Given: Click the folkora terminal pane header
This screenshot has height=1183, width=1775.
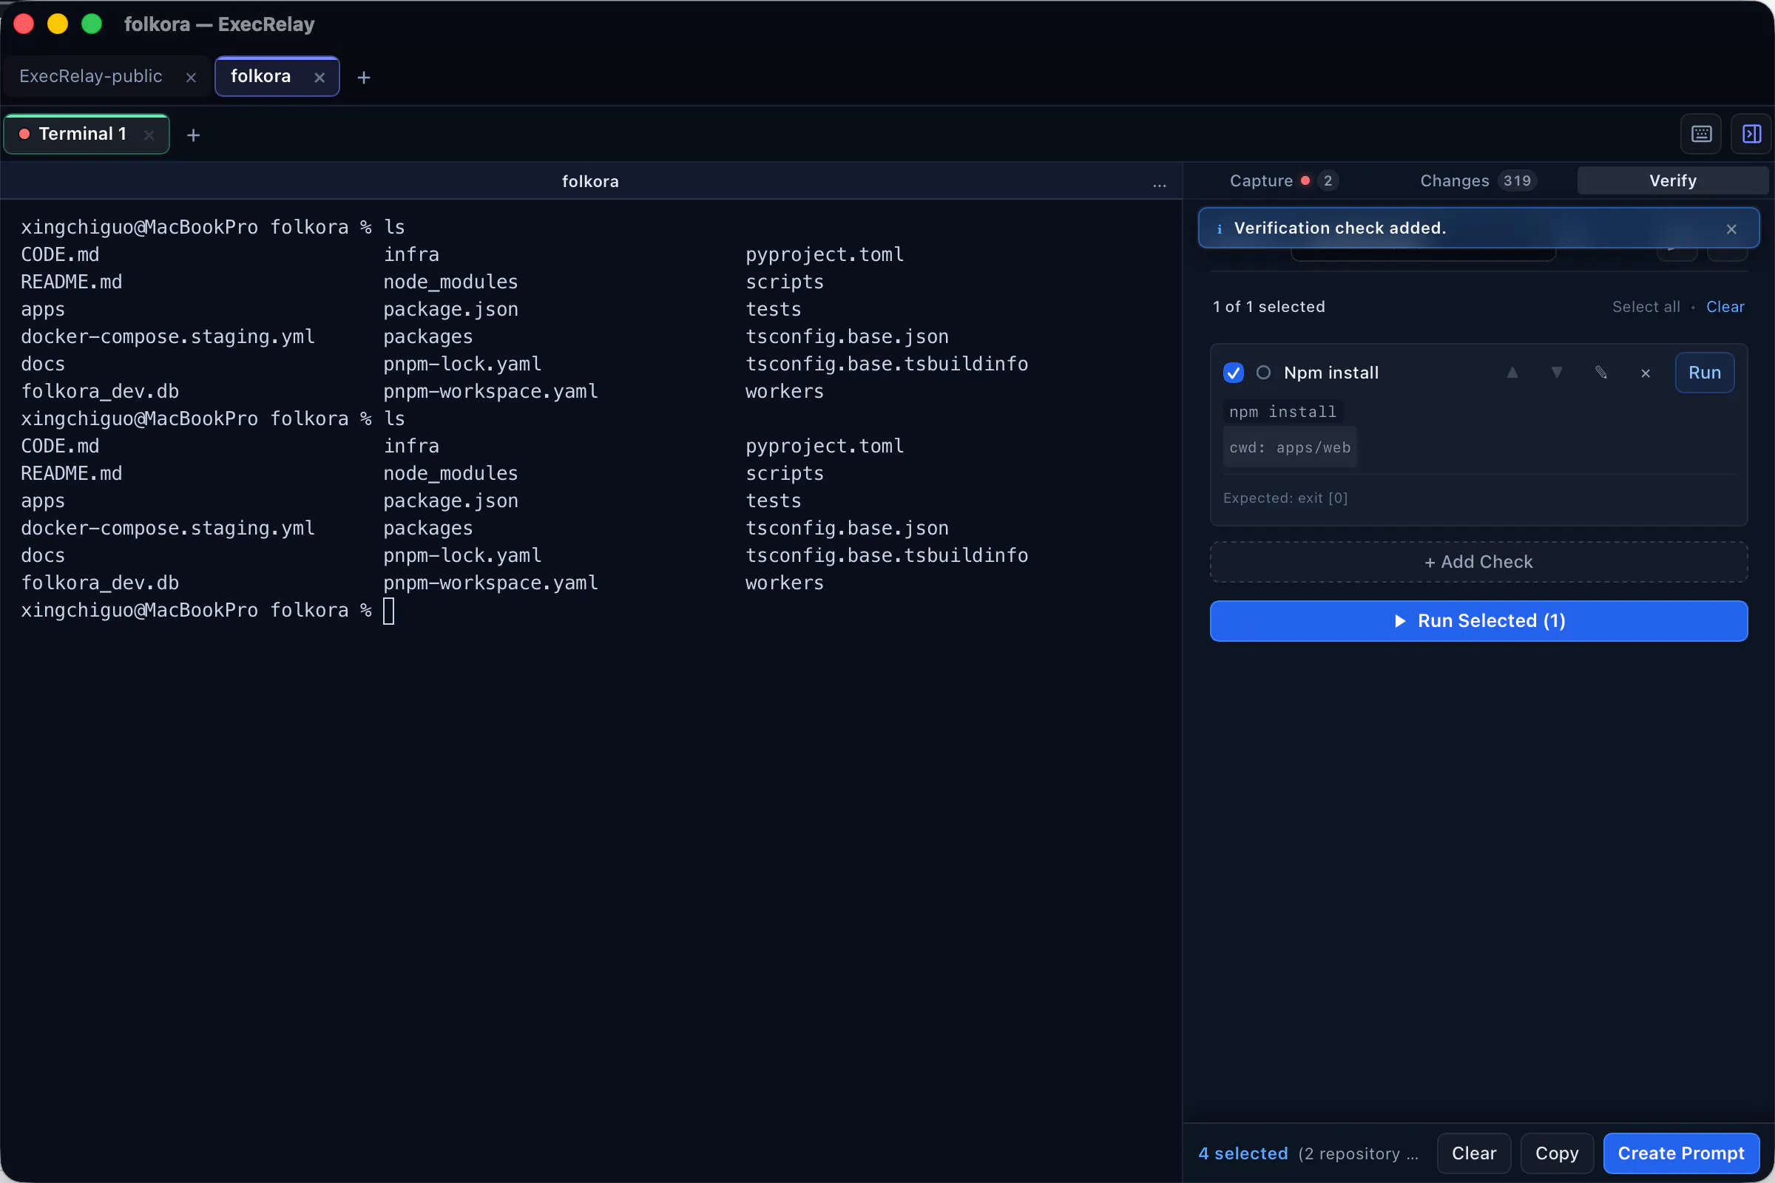Looking at the screenshot, I should click(x=590, y=182).
